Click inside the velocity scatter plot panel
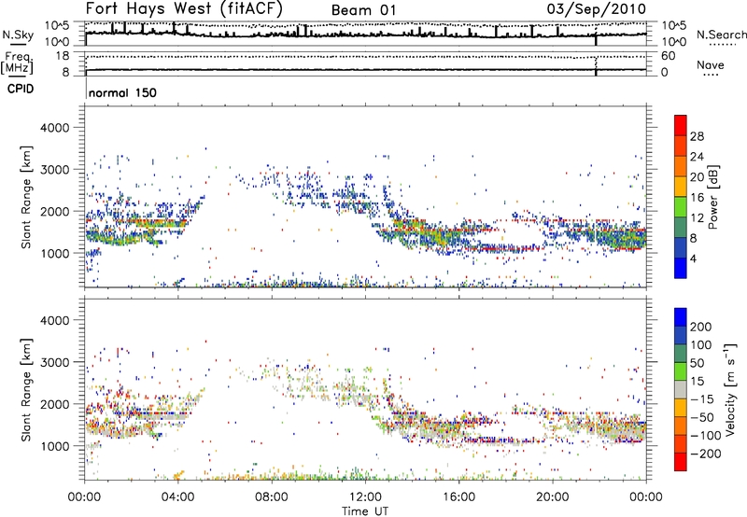The width and height of the screenshot is (747, 517). point(365,389)
